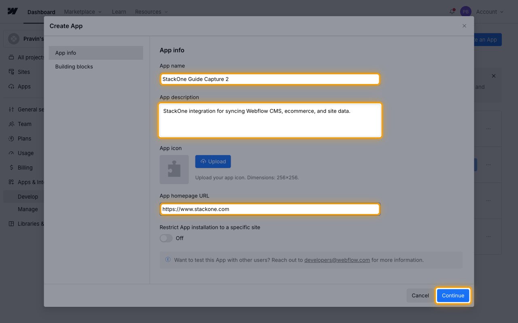Click the Apps sidebar icon

point(11,86)
